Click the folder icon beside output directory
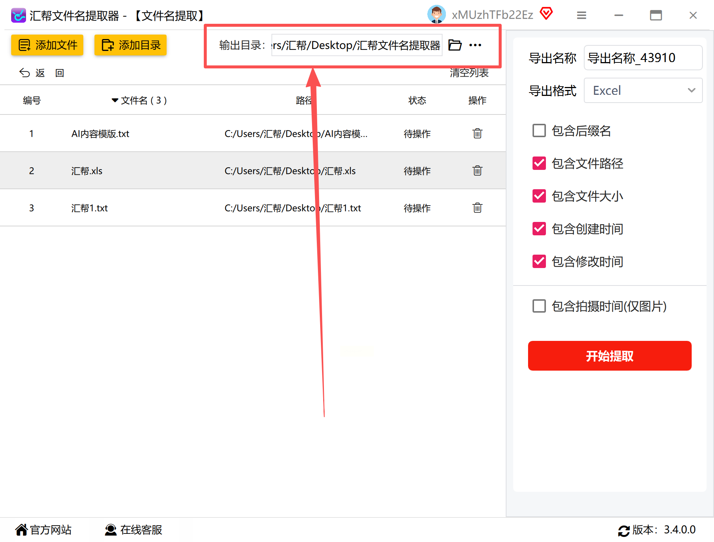714x542 pixels. click(454, 45)
